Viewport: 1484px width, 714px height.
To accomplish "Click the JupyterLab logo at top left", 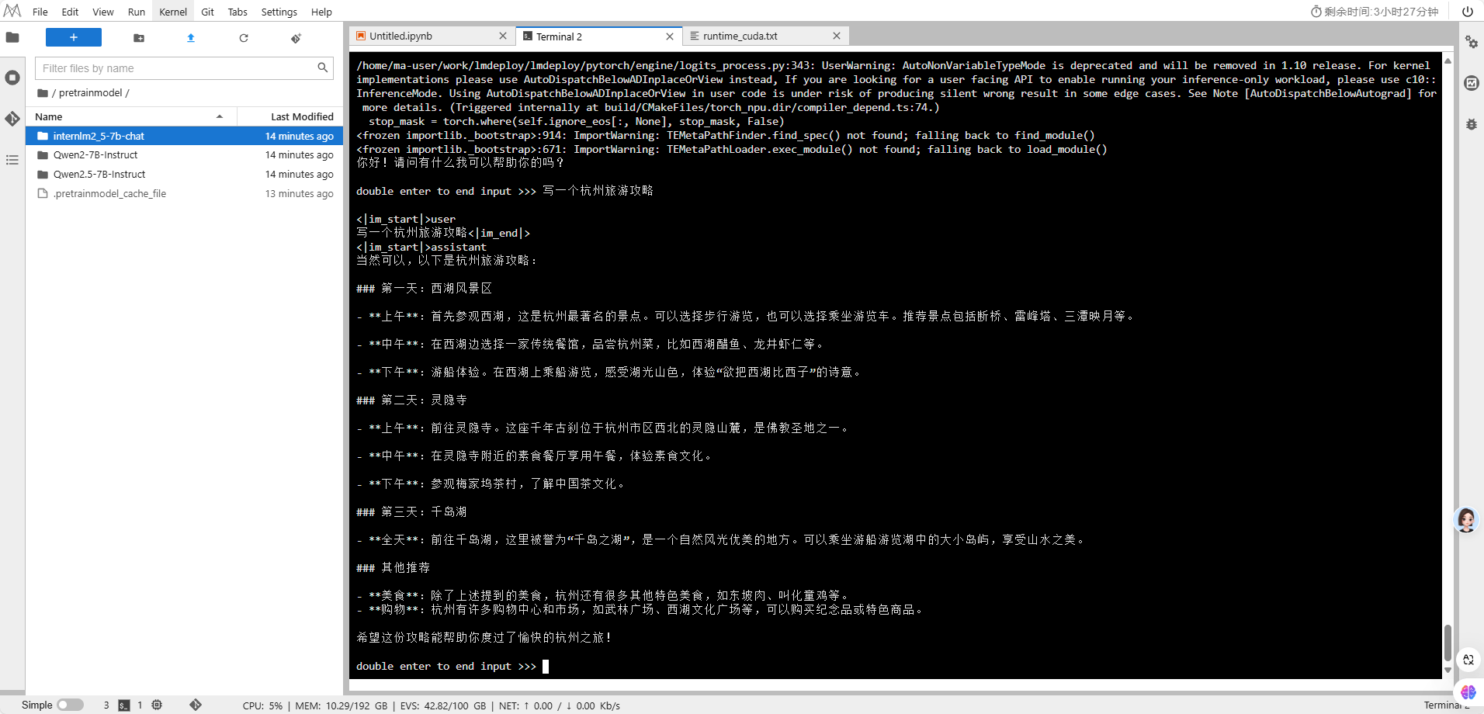I will pos(12,12).
